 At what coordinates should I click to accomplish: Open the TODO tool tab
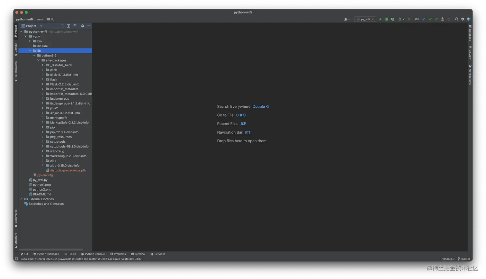click(70, 254)
